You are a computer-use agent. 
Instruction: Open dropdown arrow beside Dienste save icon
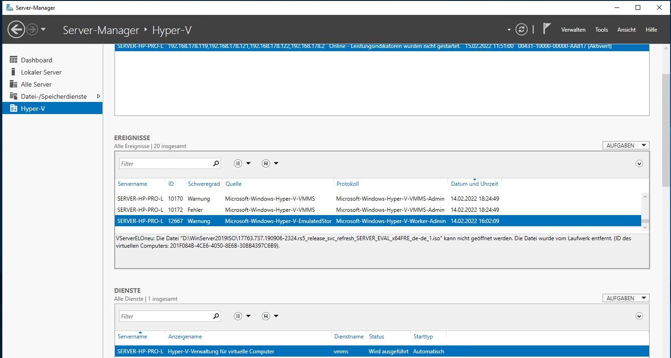(x=276, y=316)
